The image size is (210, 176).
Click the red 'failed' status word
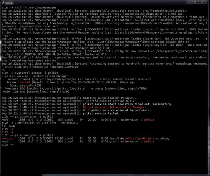(25, 82)
